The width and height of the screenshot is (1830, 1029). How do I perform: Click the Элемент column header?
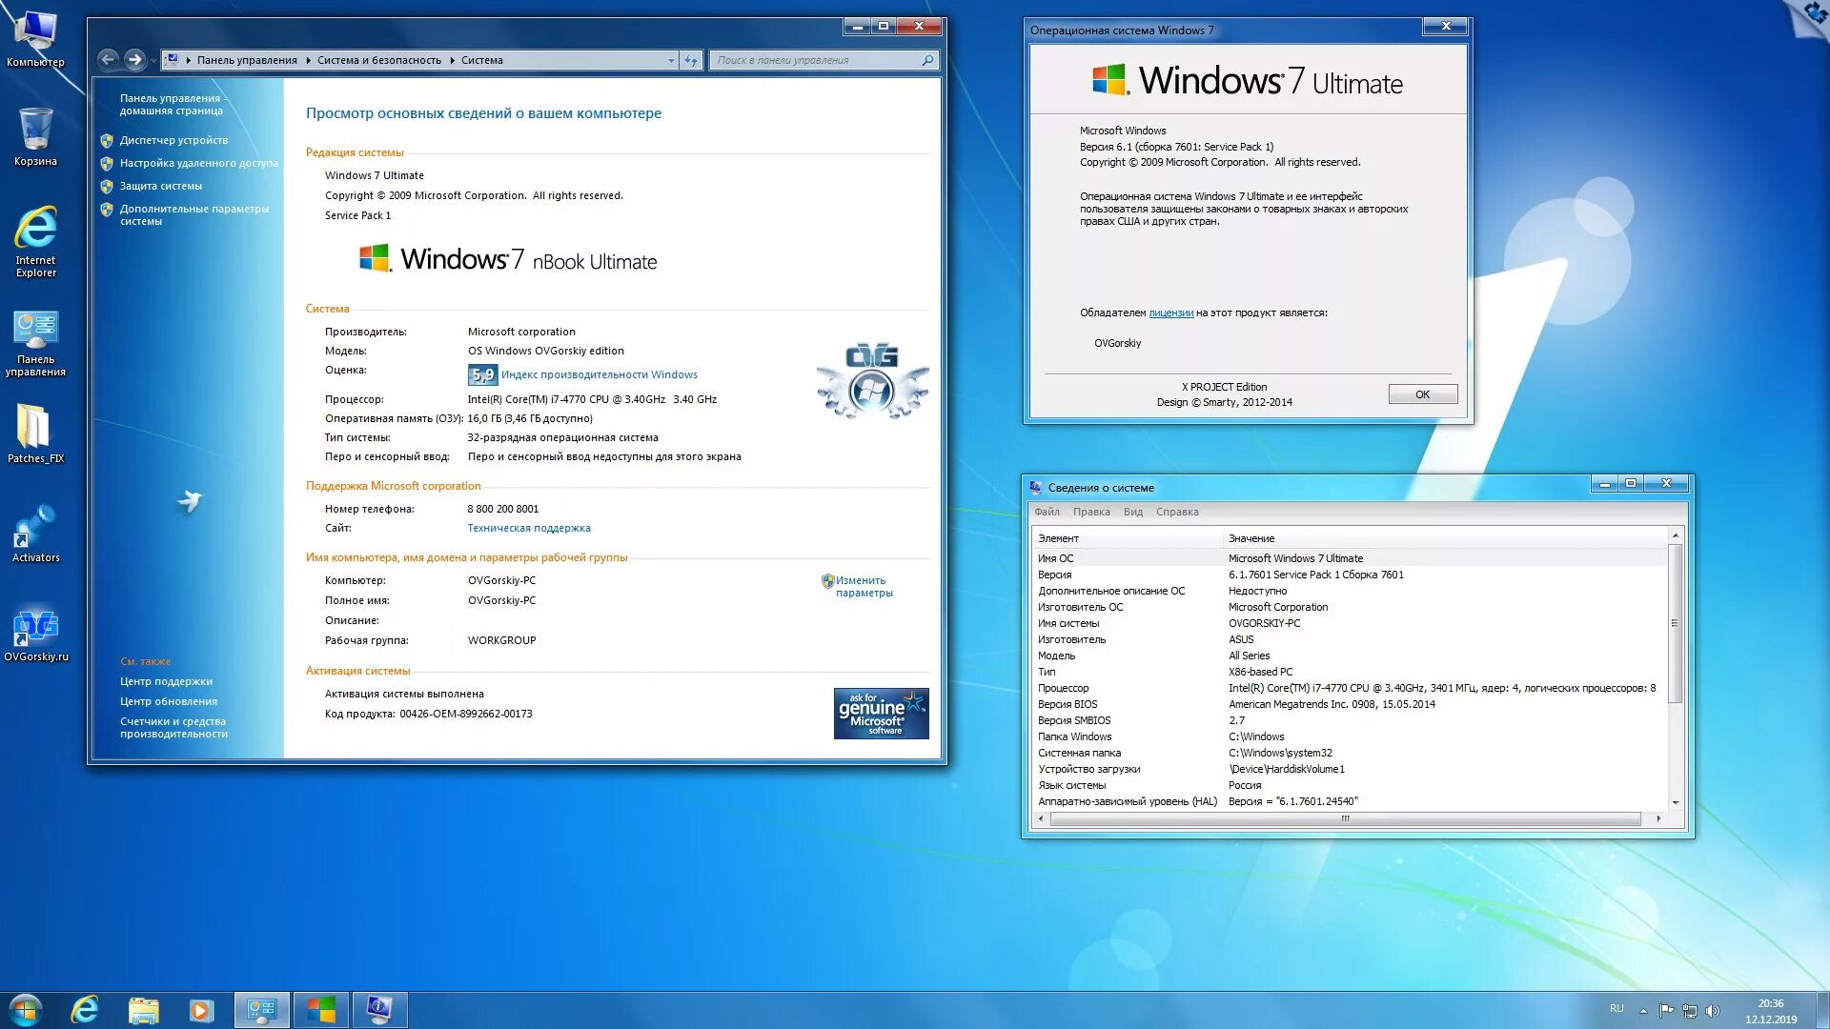(x=1128, y=538)
